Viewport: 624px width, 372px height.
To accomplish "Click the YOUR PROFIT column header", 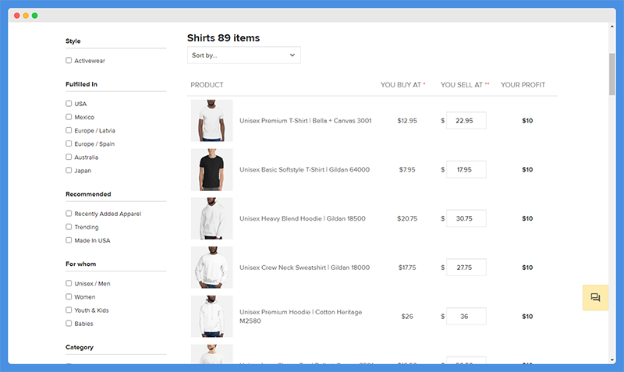I will 523,85.
